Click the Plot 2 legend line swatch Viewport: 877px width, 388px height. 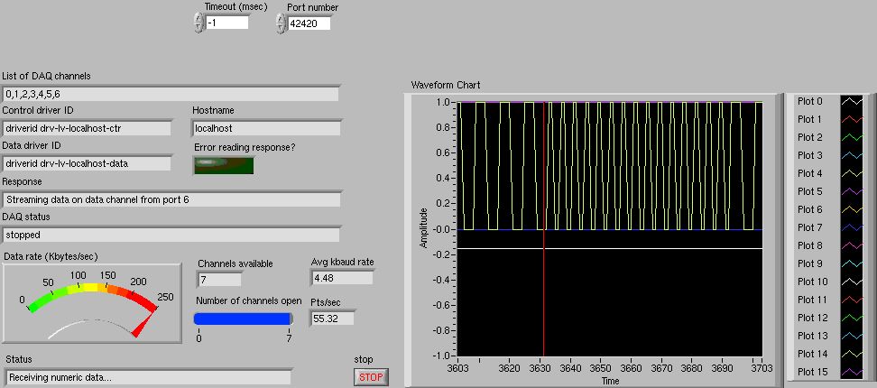[x=851, y=137]
